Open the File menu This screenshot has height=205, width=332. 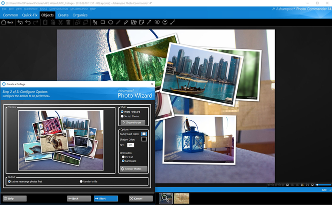(x=4, y=9)
